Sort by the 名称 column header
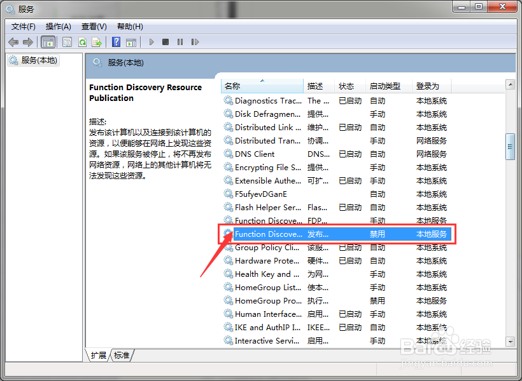Image resolution: width=522 pixels, height=381 pixels. click(262, 86)
